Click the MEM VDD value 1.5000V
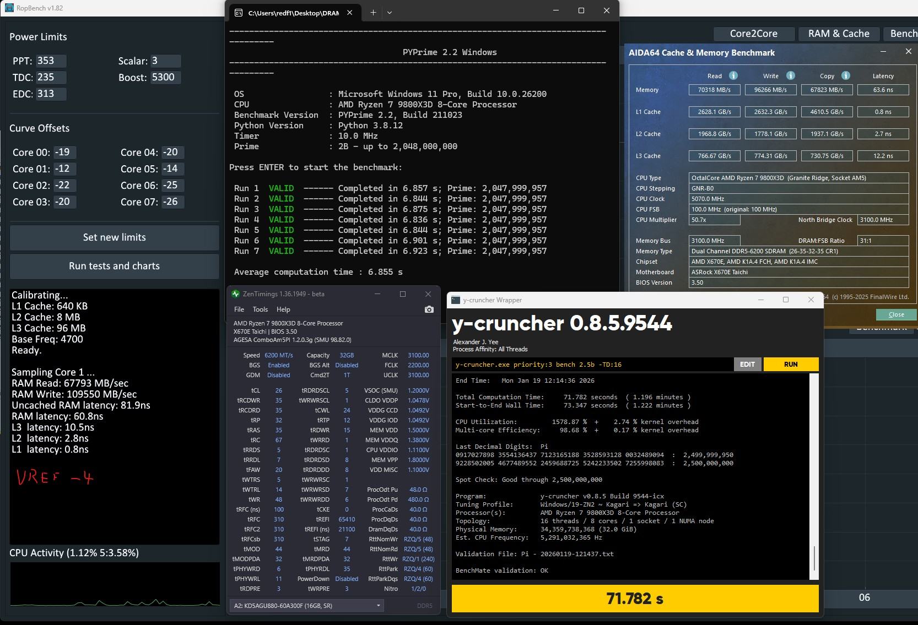The image size is (918, 625). coord(418,431)
